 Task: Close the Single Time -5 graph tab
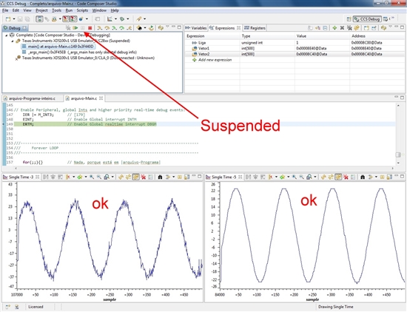tap(240, 177)
